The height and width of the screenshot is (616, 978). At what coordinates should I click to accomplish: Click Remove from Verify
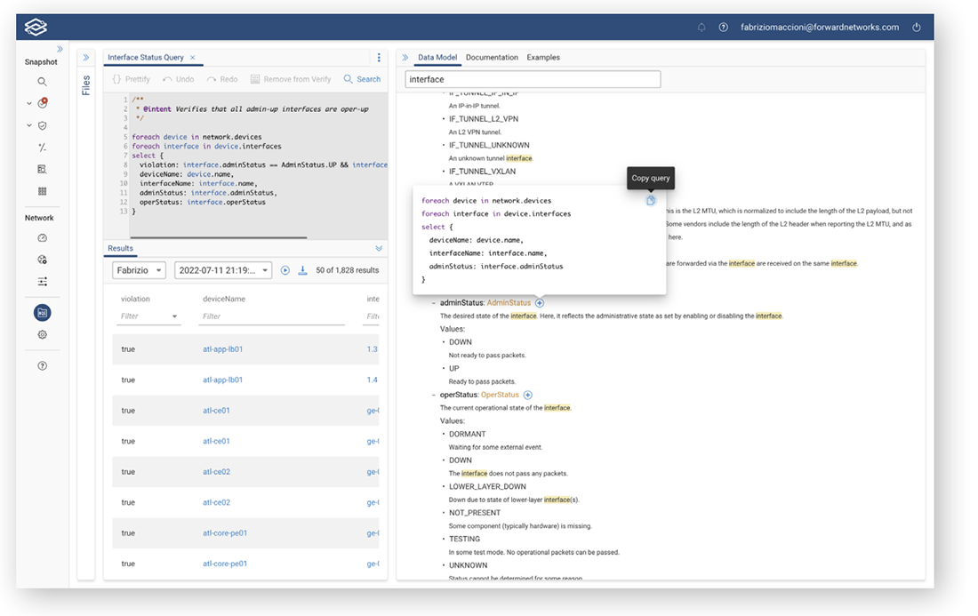tap(291, 79)
